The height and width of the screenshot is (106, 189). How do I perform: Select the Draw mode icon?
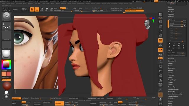click(37, 9)
